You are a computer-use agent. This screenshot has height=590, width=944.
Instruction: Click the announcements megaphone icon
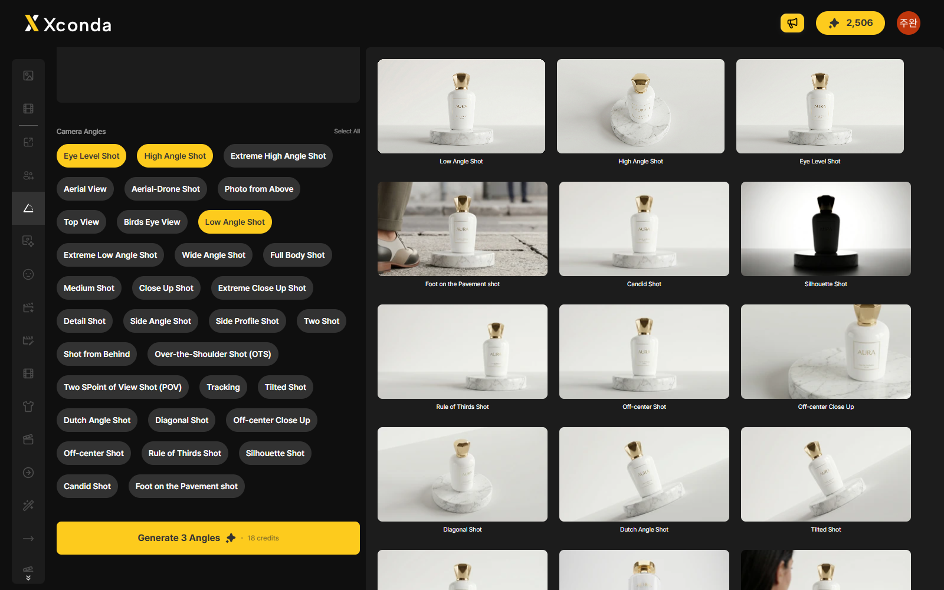point(792,23)
